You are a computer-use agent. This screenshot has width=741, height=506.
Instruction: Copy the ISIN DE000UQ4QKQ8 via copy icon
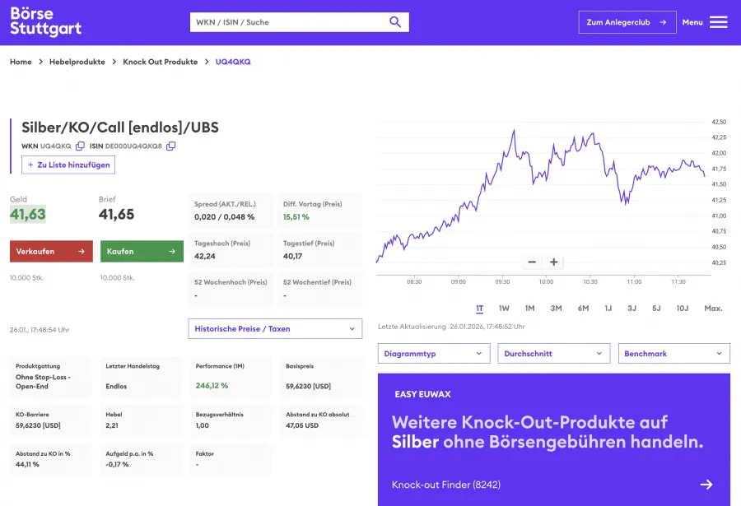(170, 146)
